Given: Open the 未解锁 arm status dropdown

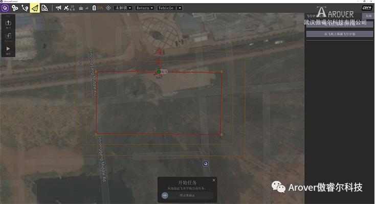Looking at the screenshot, I should pos(123,8).
